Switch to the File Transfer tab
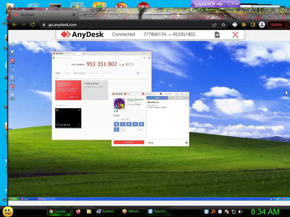Viewport: 290px width, 217px height. (x=178, y=98)
